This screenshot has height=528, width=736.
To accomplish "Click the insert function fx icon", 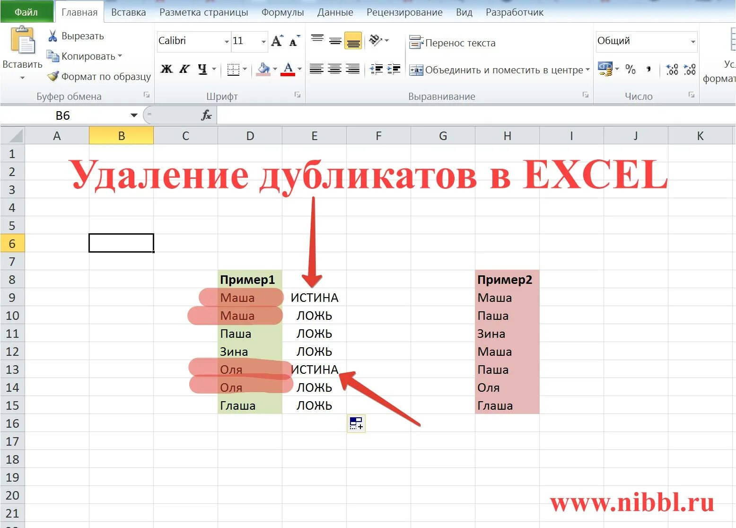I will coord(207,115).
